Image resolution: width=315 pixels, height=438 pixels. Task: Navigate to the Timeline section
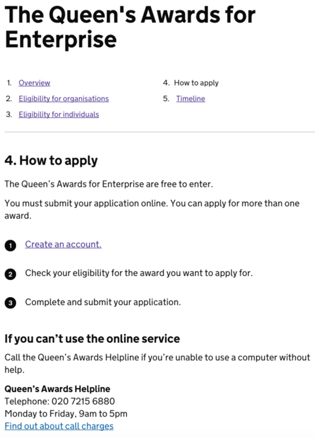(x=190, y=99)
